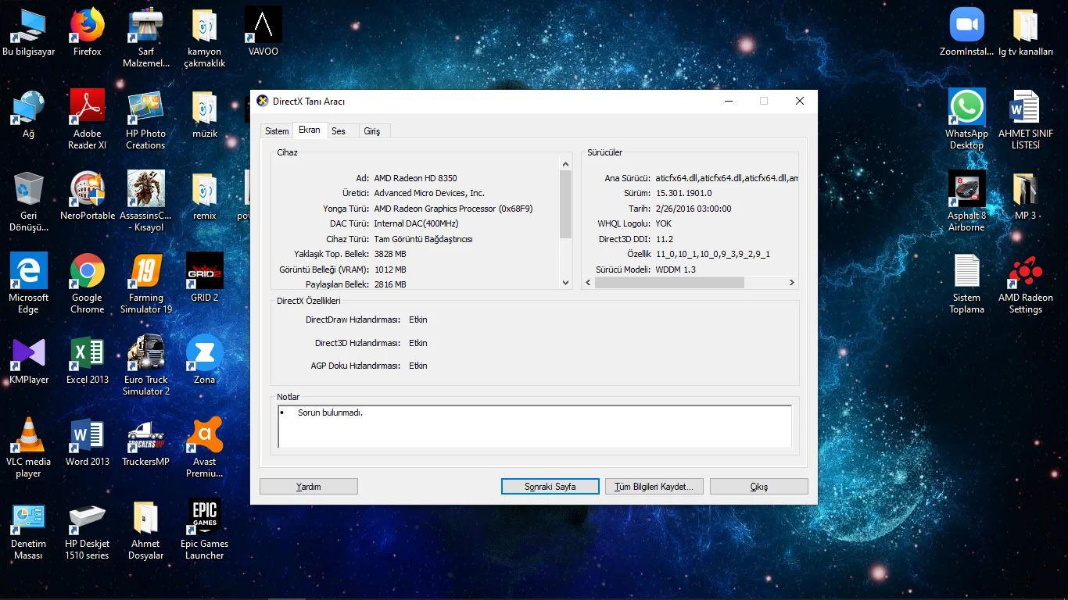
Task: Open the müzik folder
Action: coord(205,115)
